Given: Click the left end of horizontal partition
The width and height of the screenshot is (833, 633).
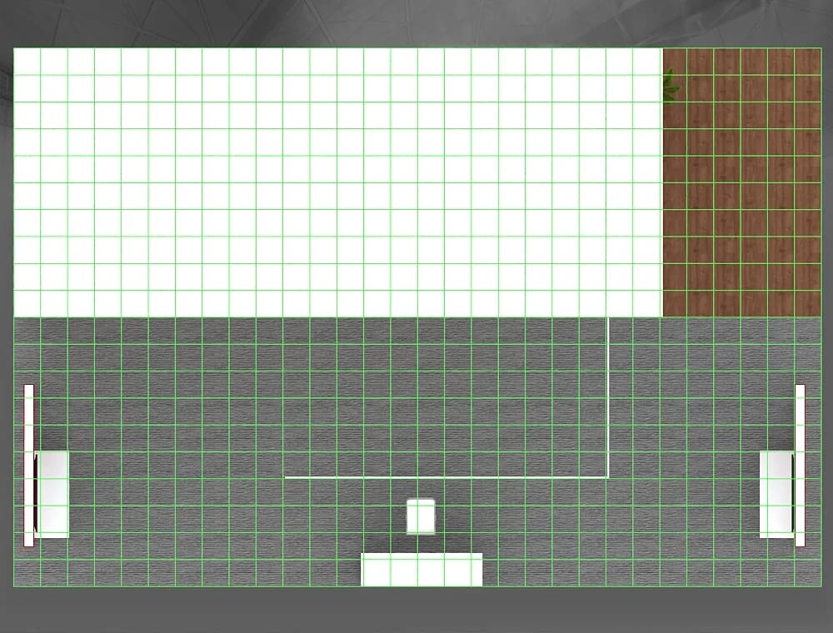Looking at the screenshot, I should (x=286, y=477).
